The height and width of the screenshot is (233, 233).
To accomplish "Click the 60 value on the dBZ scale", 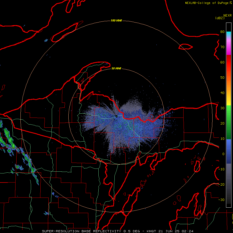I will (222, 62).
